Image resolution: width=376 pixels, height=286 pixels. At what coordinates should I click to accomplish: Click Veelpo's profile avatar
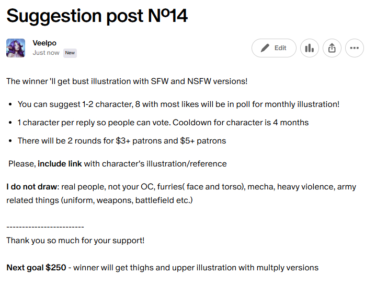16,48
